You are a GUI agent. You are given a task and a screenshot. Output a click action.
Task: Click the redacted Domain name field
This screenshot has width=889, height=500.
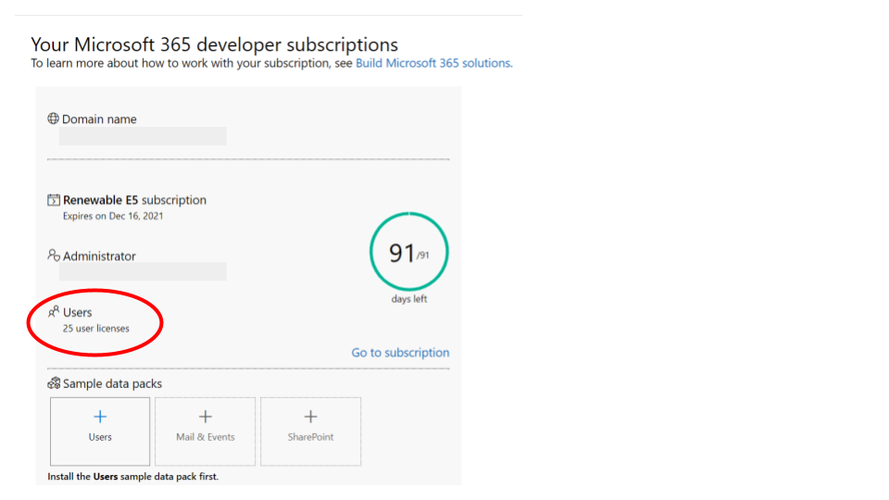pyautogui.click(x=143, y=136)
